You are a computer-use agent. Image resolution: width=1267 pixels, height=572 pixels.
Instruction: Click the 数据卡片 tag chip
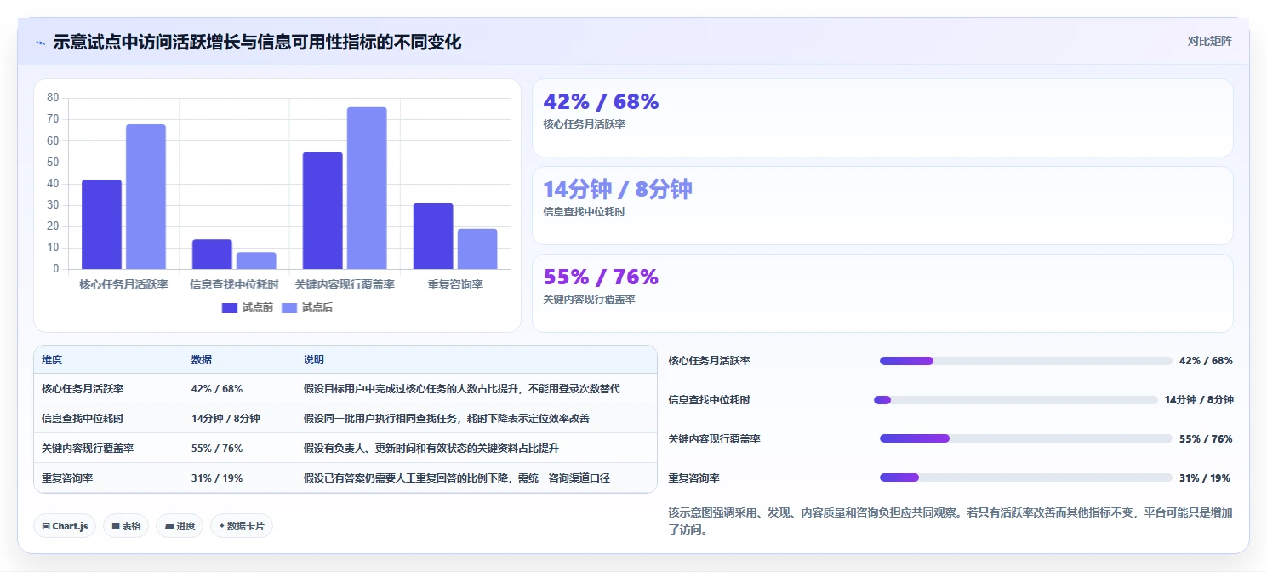242,526
